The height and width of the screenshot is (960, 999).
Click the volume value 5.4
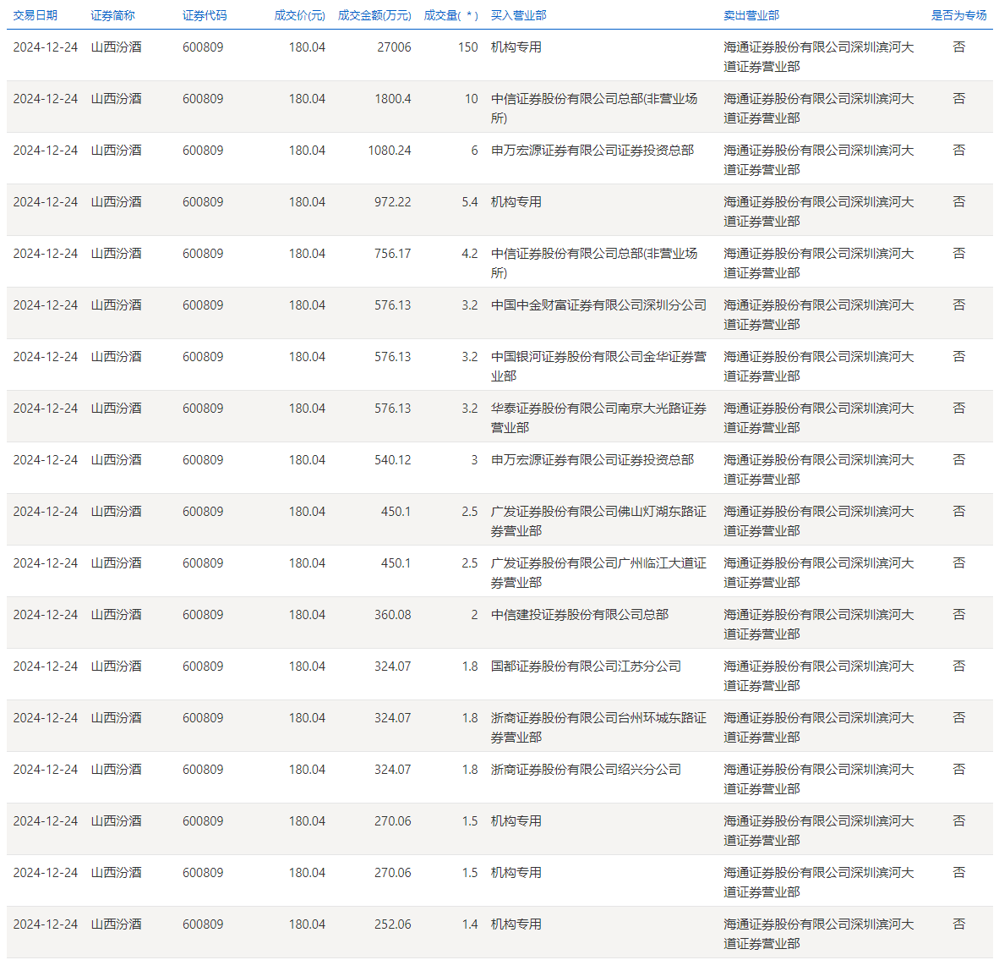(470, 202)
